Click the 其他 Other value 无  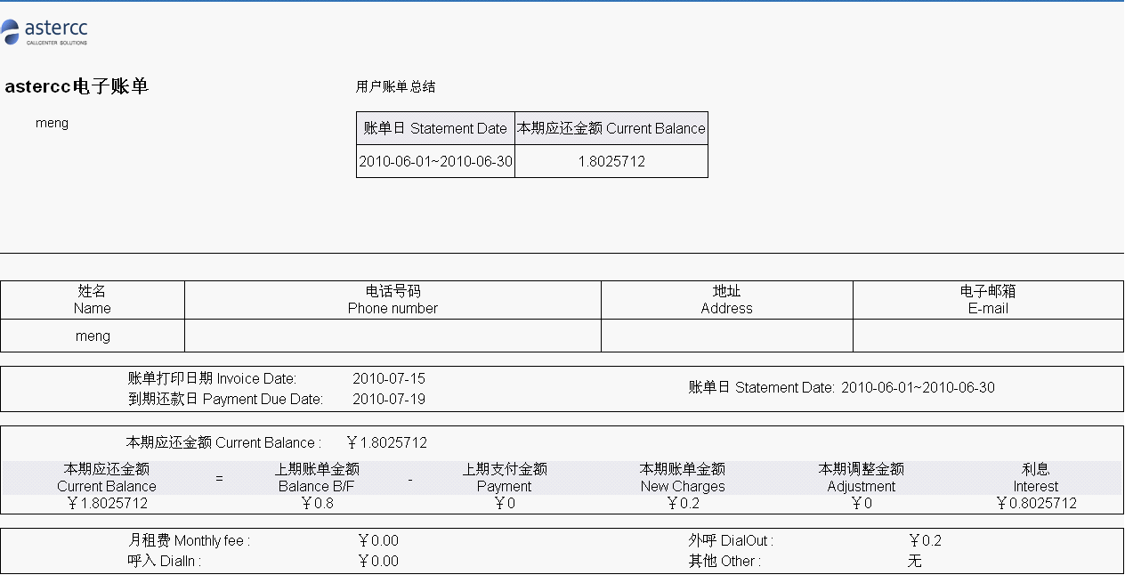coord(915,561)
